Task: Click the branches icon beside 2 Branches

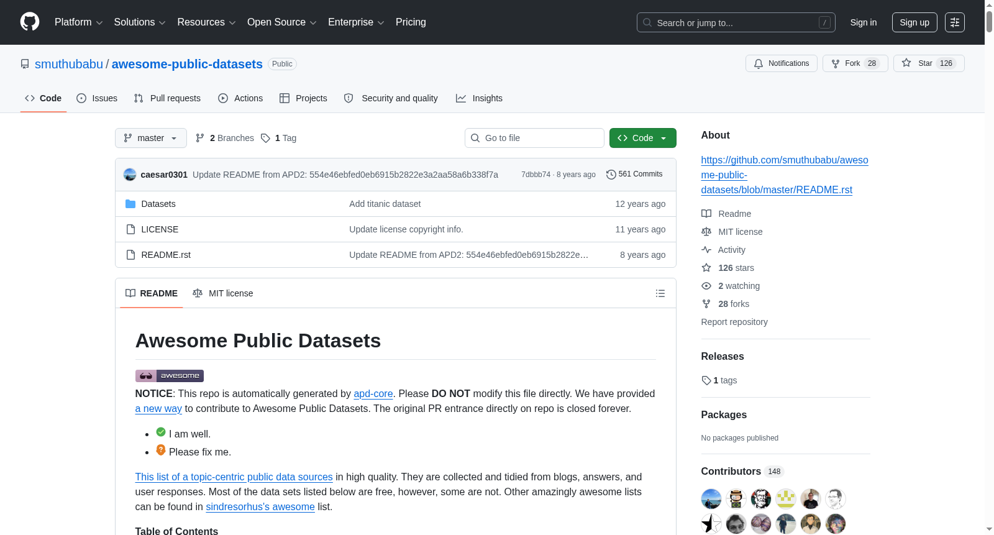Action: 200,138
